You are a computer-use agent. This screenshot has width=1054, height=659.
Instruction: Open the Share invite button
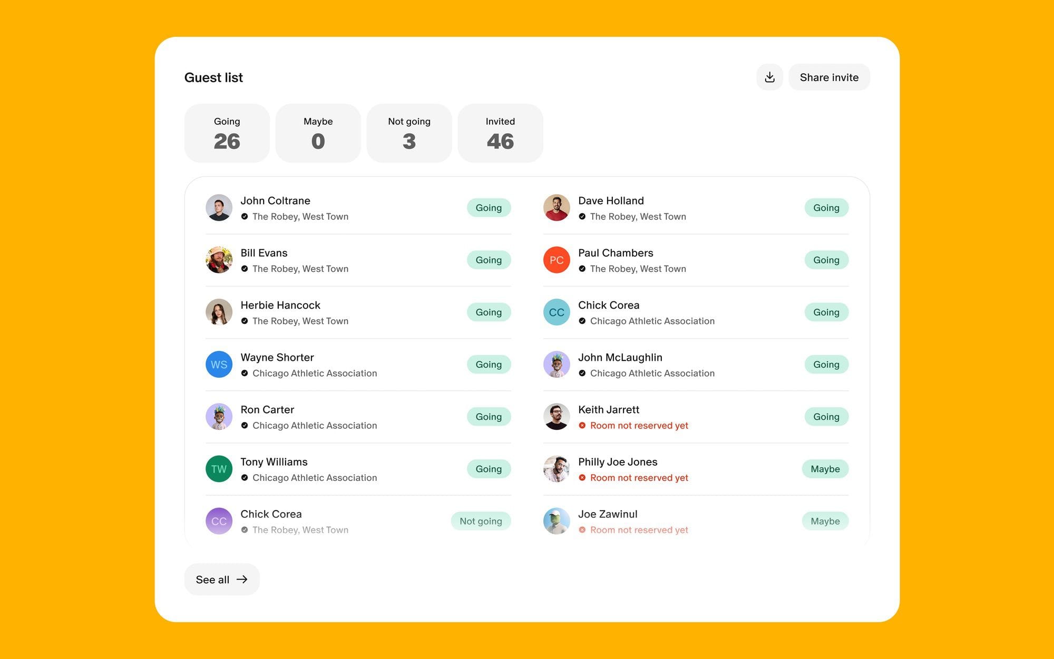[829, 77]
